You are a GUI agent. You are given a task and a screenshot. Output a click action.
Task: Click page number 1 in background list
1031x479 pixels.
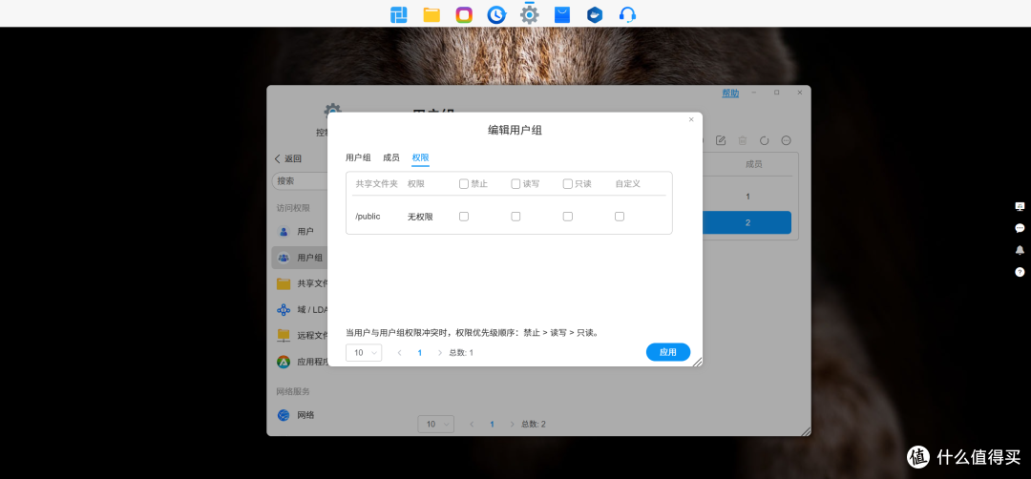tap(492, 425)
